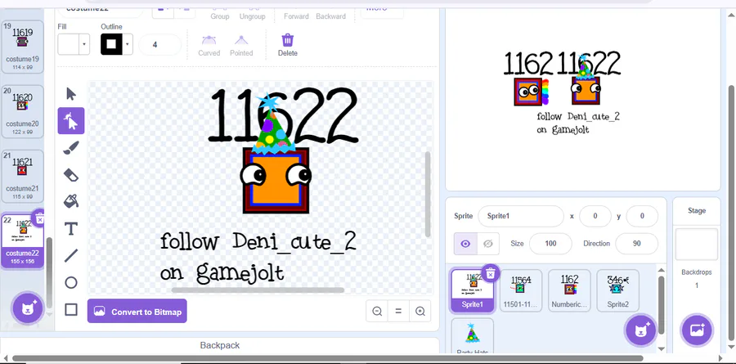Click the 'follow Deni_cute_2' text on canvas
This screenshot has width=736, height=364.
(x=258, y=241)
